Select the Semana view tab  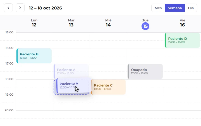pos(175,8)
